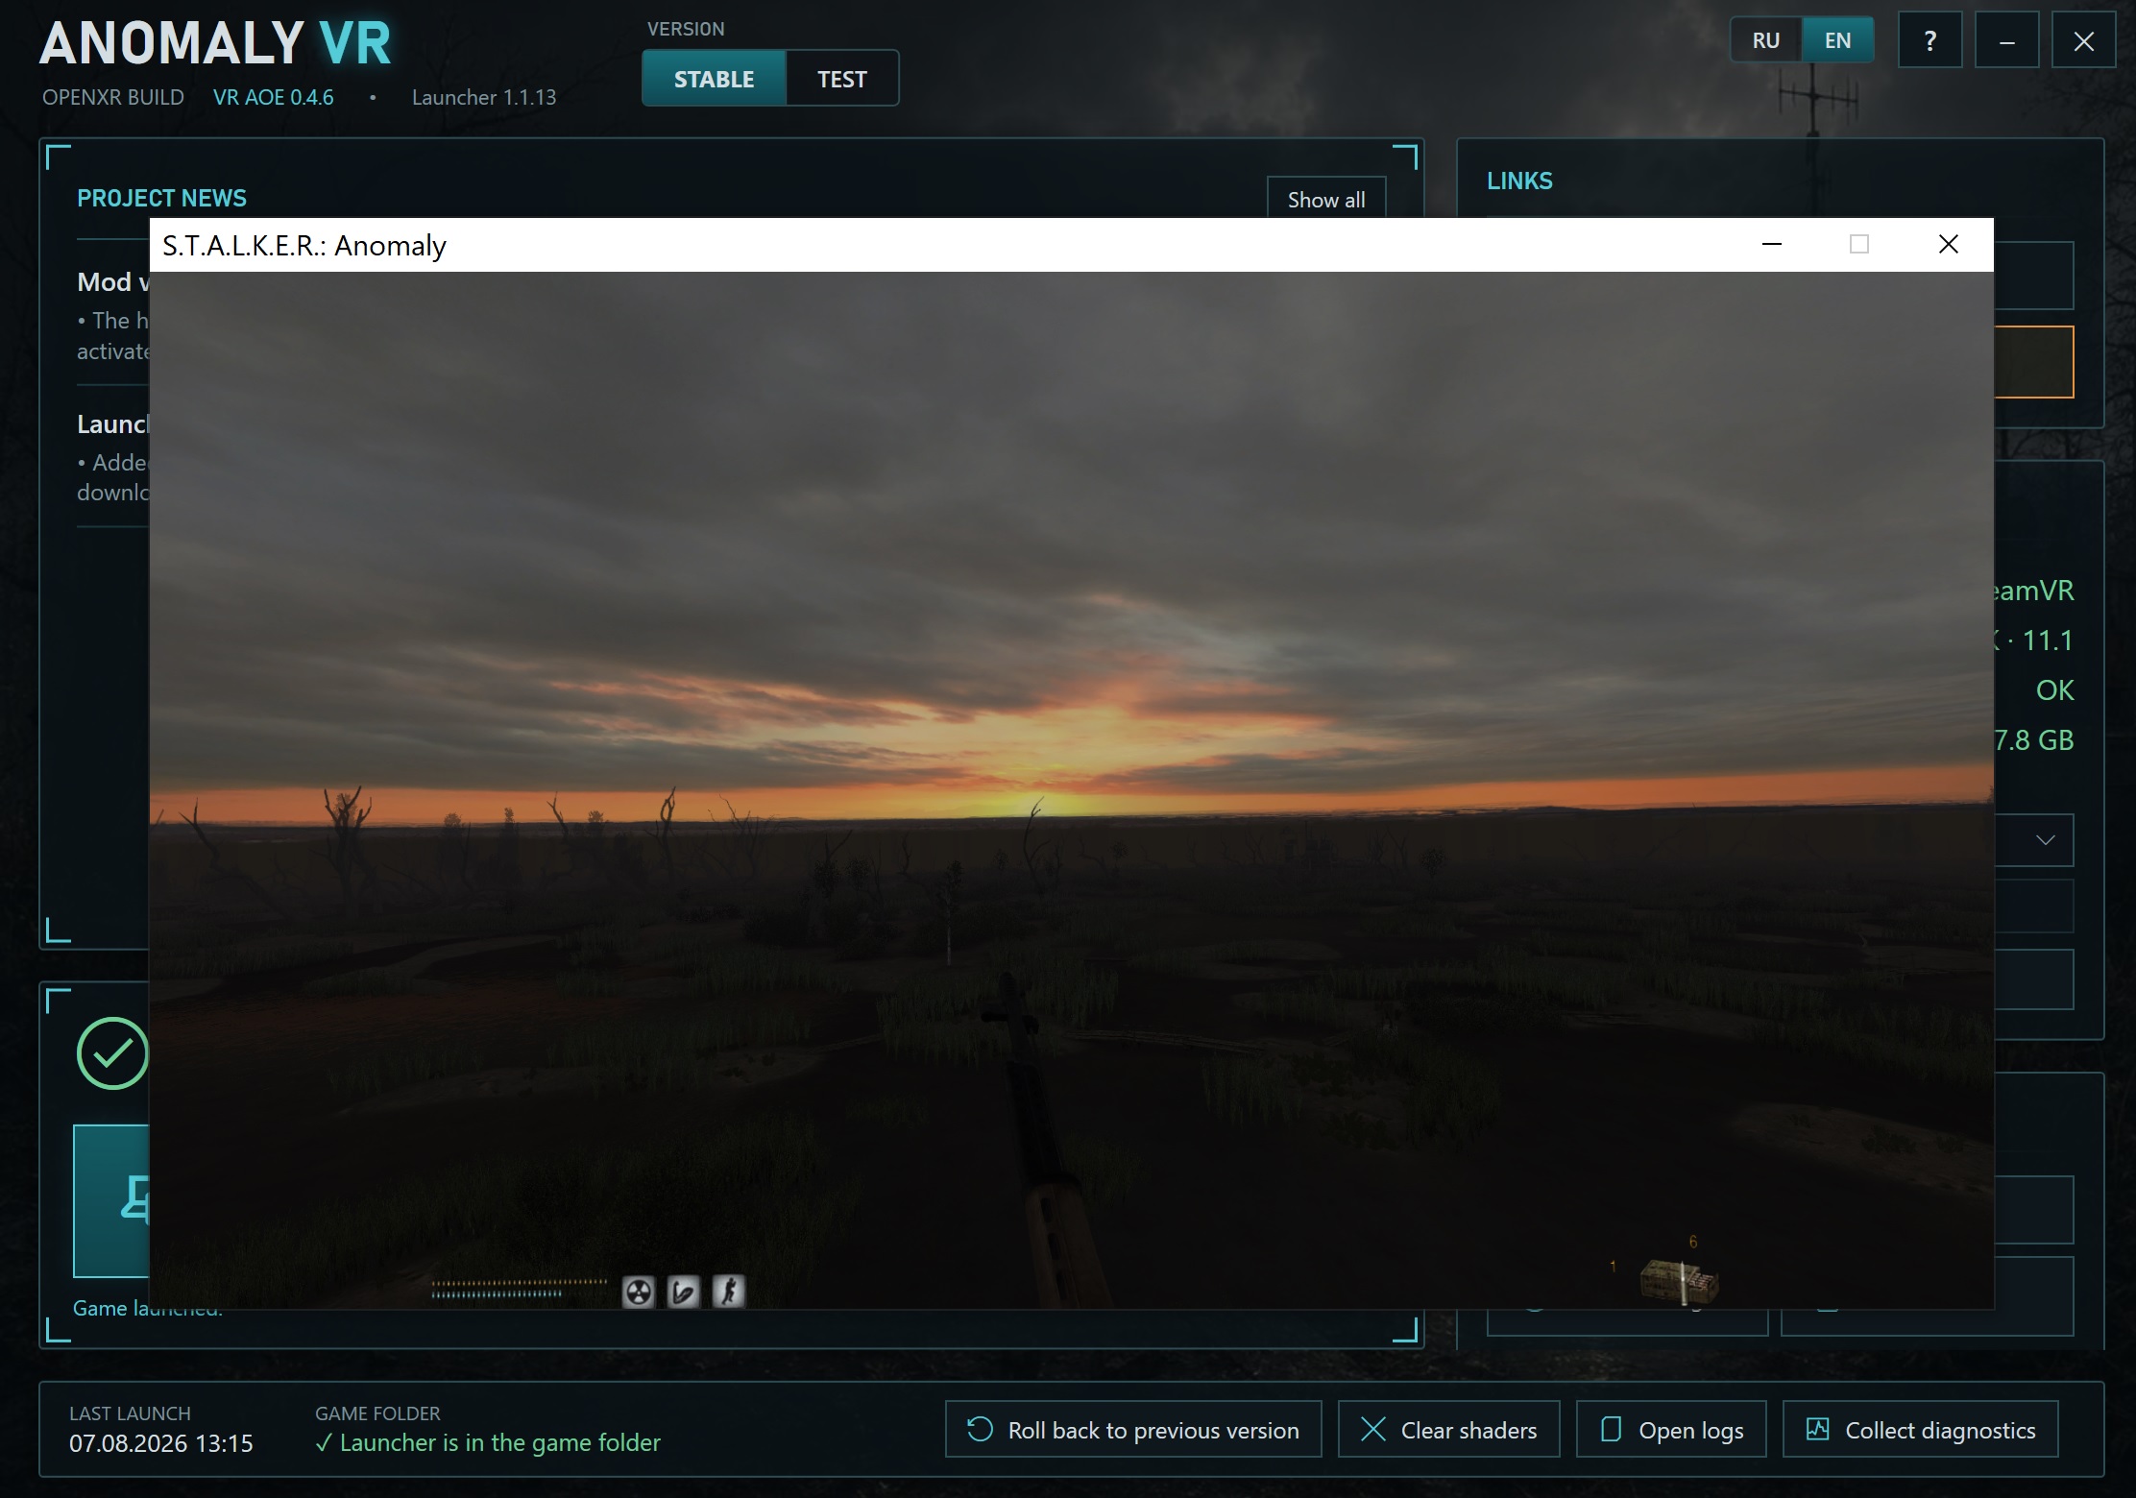Click the ammo box icon in the game HUD

point(1679,1282)
